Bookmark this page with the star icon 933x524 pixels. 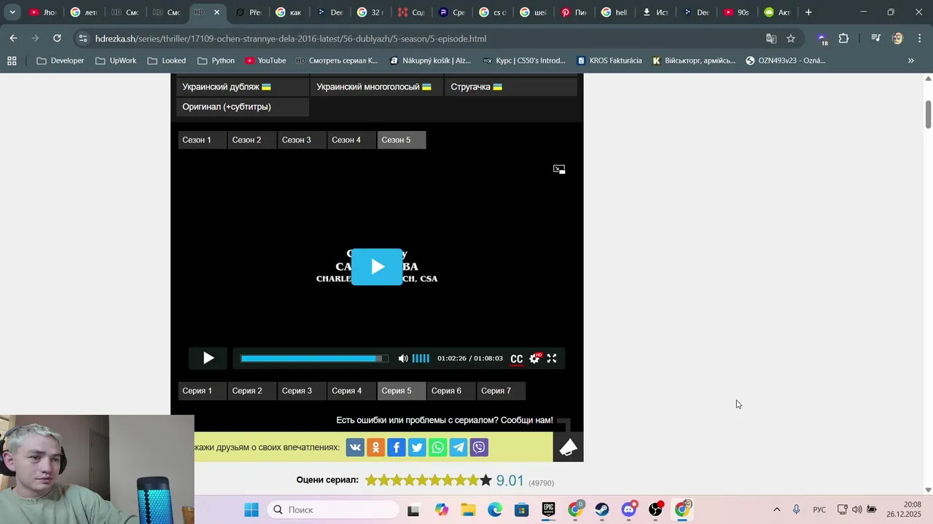[x=791, y=39]
